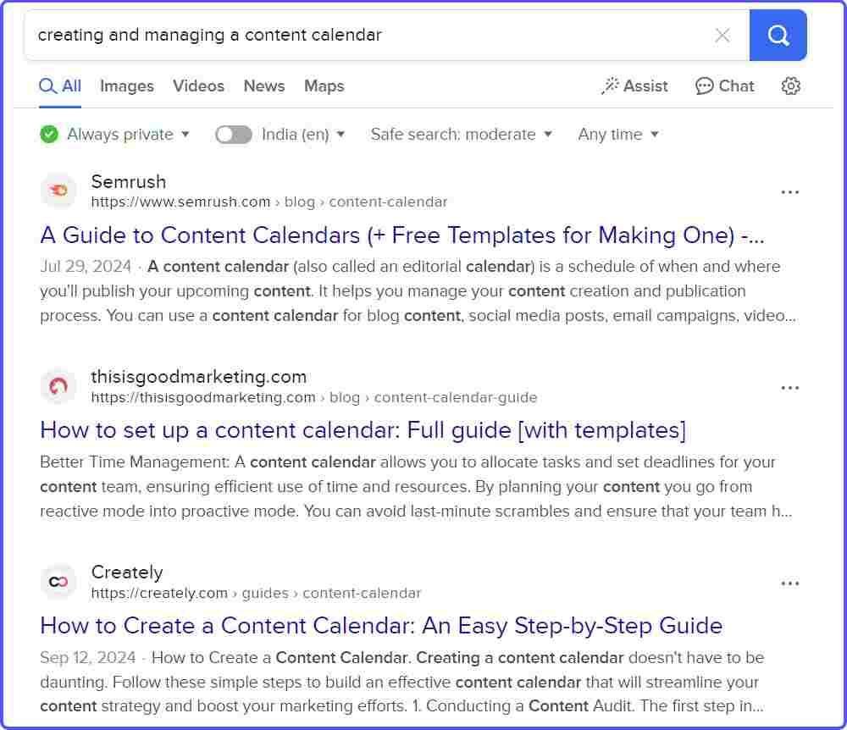Screen dimensions: 847x730
Task: Open How to Create a Content Calendar link
Action: pos(381,626)
